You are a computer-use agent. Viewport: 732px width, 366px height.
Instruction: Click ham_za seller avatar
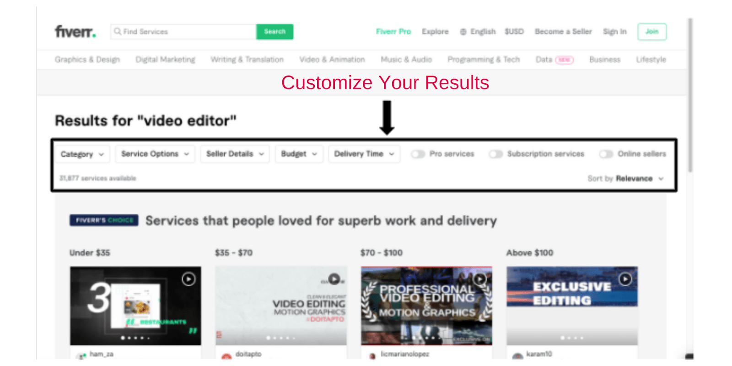coord(82,356)
